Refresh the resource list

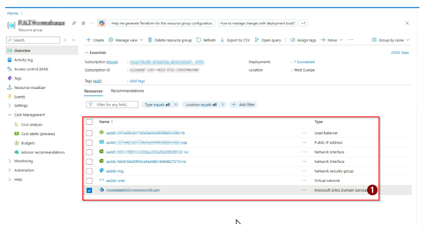(206, 40)
